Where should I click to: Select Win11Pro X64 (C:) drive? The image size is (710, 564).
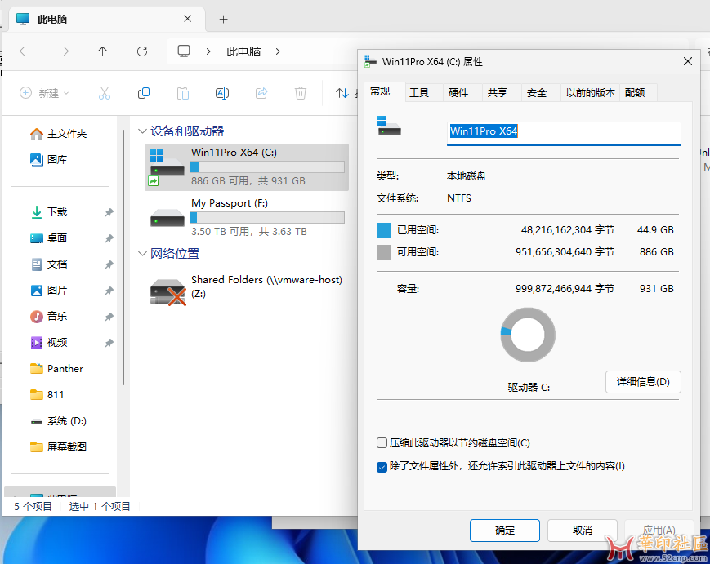tap(247, 167)
